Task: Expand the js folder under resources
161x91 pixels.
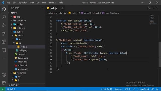Action: (13, 80)
